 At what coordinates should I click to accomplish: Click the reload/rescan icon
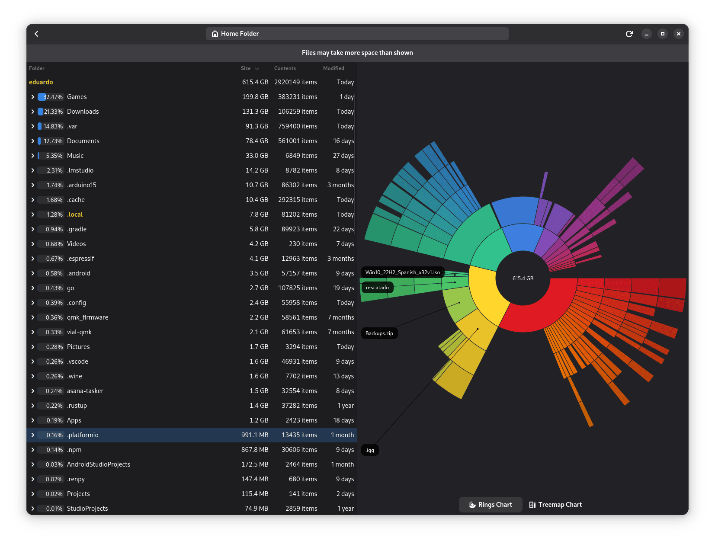629,34
